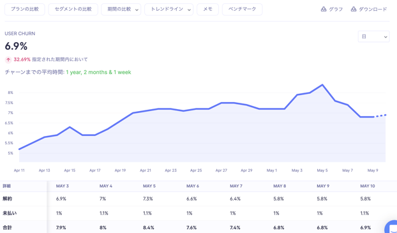397x233 pixels.
Task: Click the 解約 row label
Action: (8, 199)
